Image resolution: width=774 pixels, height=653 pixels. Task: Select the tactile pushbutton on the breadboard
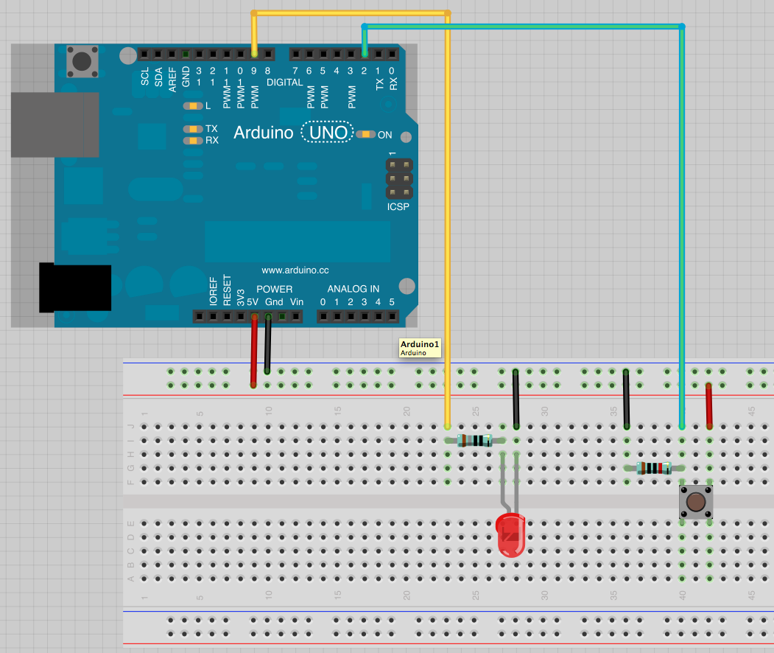pyautogui.click(x=695, y=502)
